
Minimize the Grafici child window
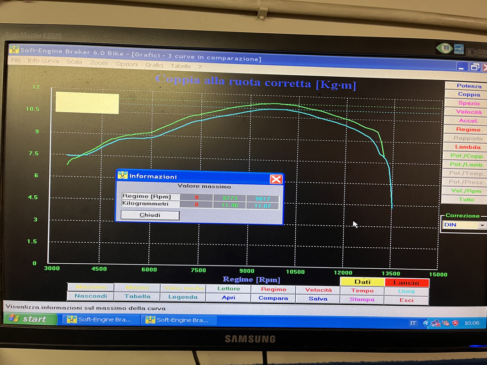(x=461, y=67)
